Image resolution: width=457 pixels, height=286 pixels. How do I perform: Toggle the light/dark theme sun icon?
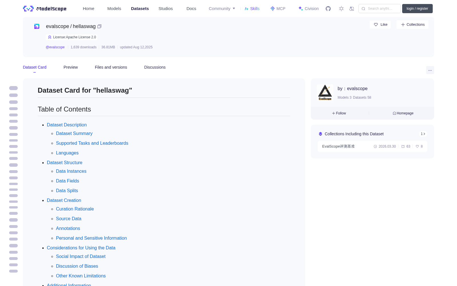point(341,9)
